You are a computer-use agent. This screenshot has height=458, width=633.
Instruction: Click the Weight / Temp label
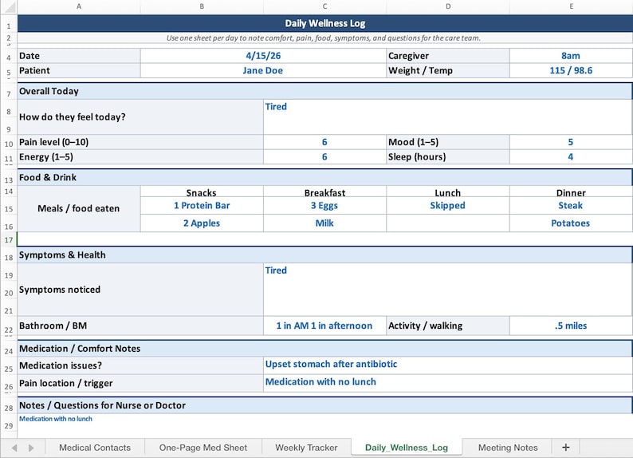[x=448, y=70]
